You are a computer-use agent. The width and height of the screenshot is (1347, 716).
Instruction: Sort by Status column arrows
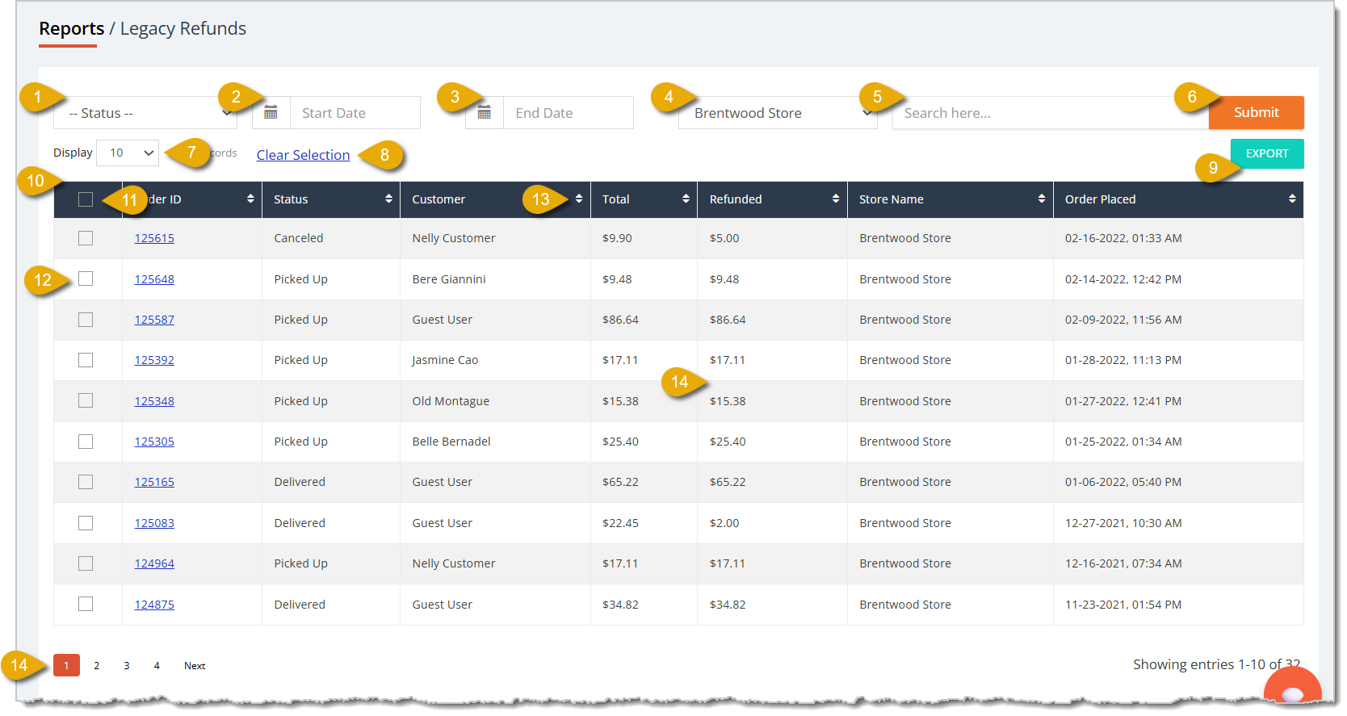(x=388, y=199)
